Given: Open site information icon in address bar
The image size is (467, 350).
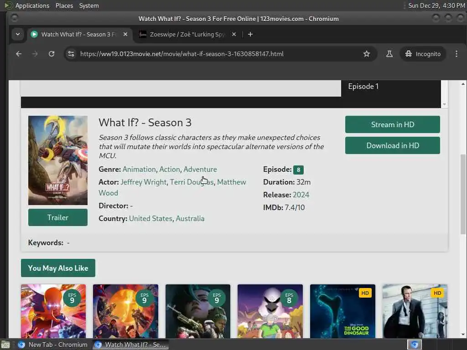Looking at the screenshot, I should click(71, 54).
